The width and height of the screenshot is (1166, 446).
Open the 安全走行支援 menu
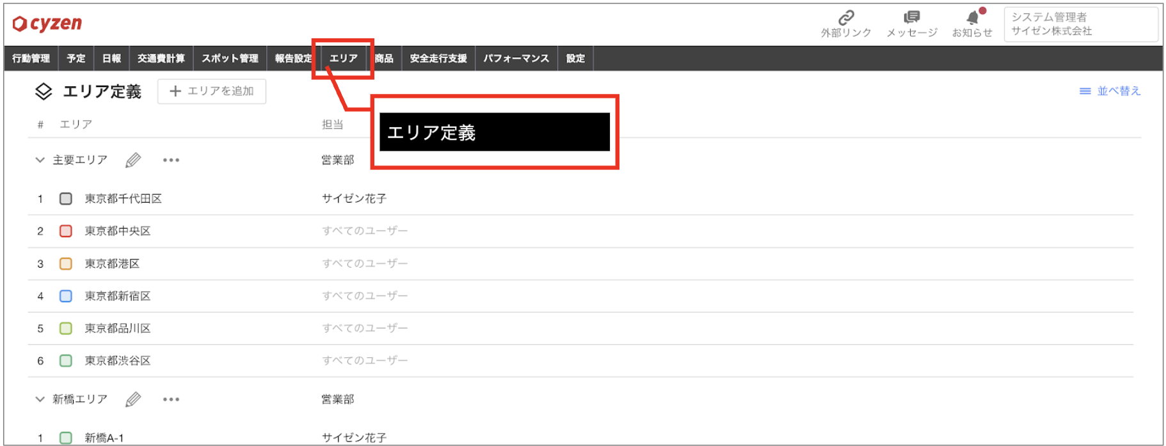(438, 58)
